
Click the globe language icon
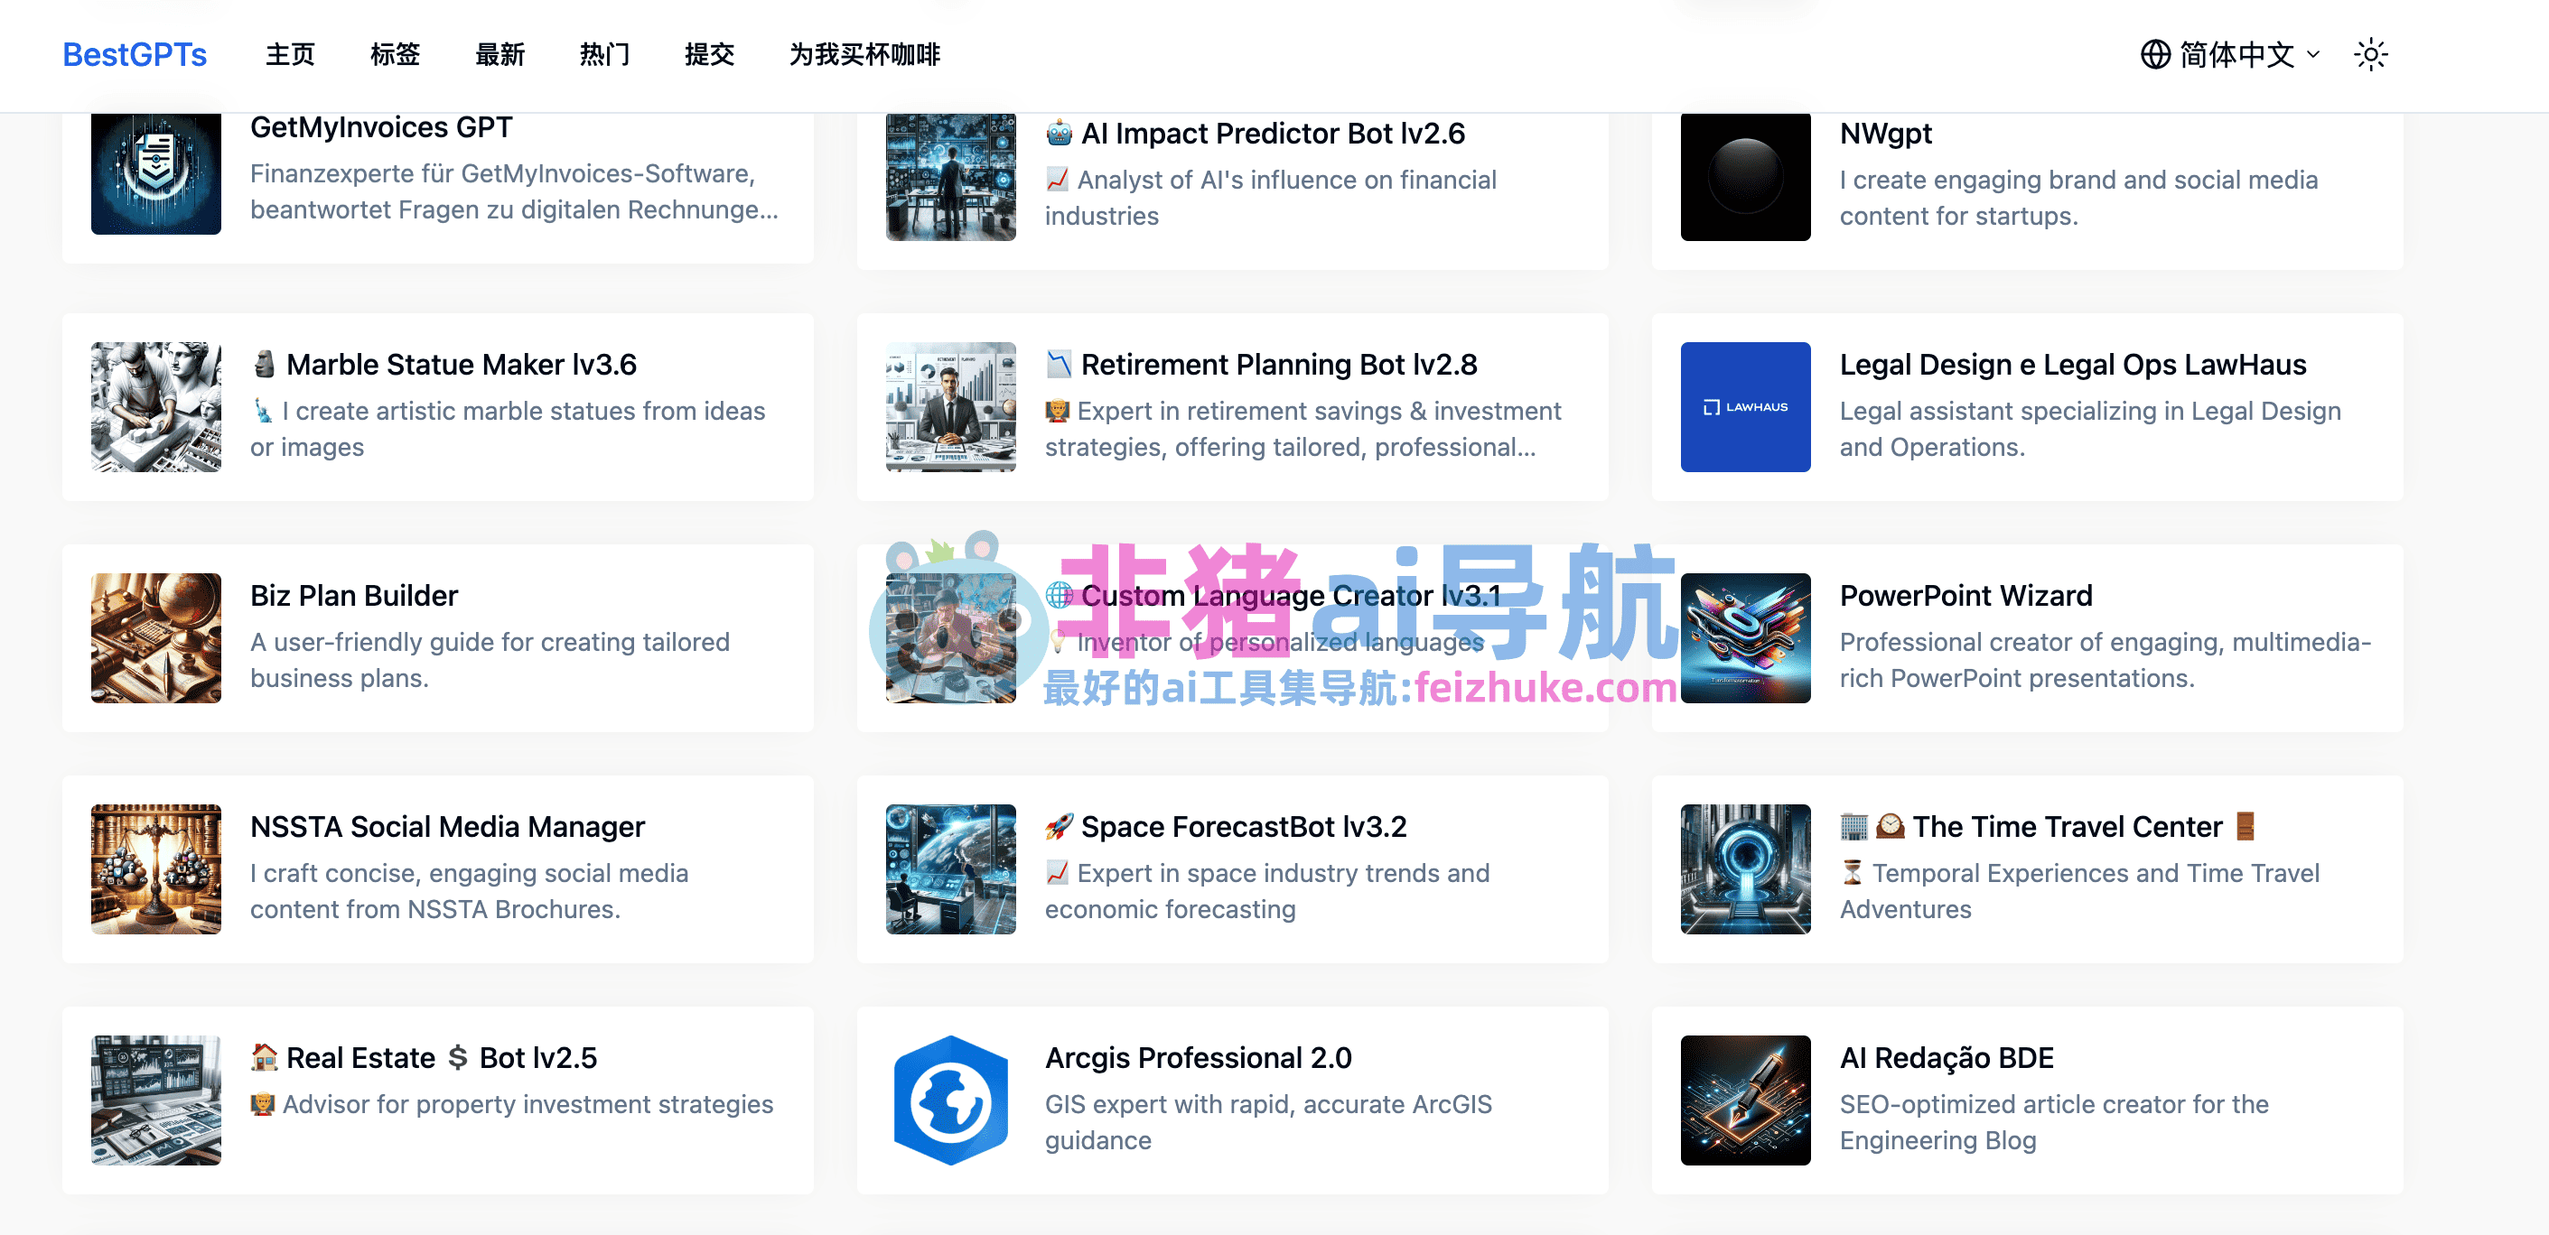coord(2154,54)
